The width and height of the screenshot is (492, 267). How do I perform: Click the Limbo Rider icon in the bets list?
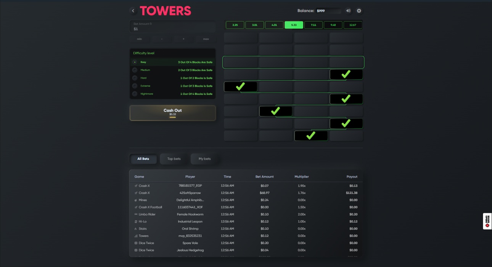point(136,214)
